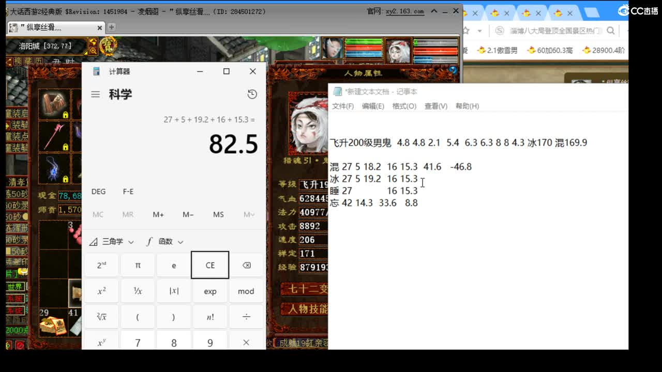Screen dimensions: 662x372
Task: Open 编辑(E) menu in Notepad
Action: pyautogui.click(x=373, y=106)
